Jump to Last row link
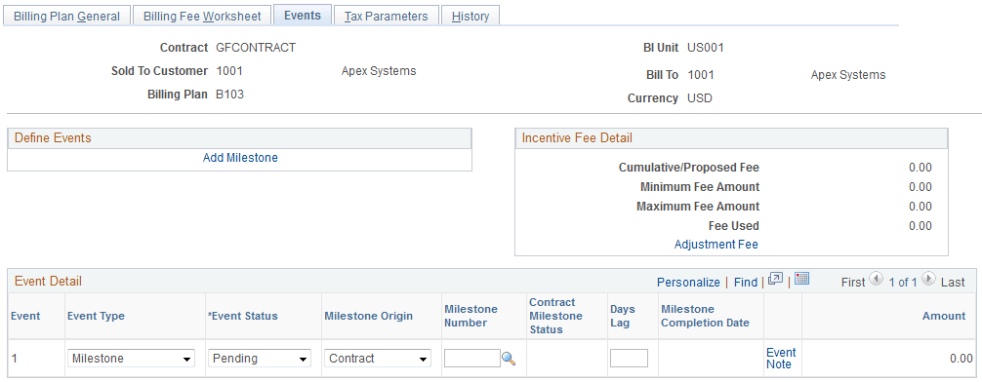The width and height of the screenshot is (982, 382). tap(953, 282)
